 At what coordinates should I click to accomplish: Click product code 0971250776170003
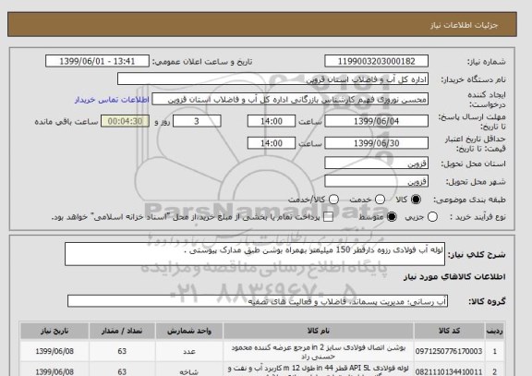[449, 351]
